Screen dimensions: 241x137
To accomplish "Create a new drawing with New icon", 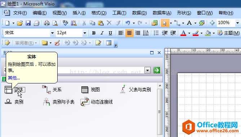I will [7, 23].
